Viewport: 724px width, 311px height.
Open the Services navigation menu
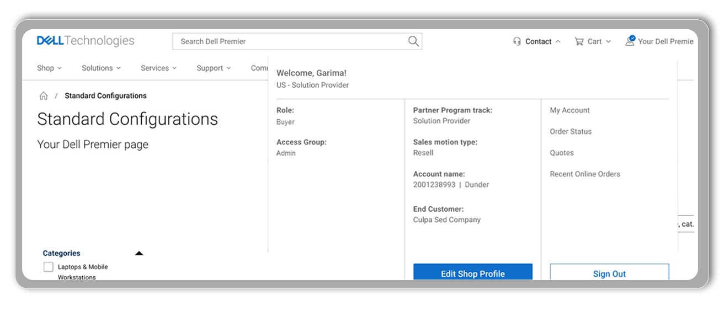coord(158,68)
